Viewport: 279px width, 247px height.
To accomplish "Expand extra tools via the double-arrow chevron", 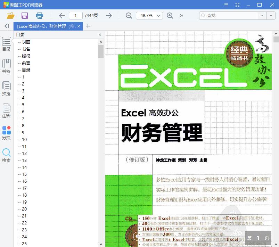I will point(181,16).
